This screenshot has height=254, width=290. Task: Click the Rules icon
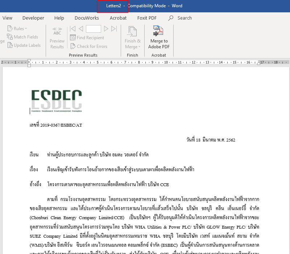[10, 29]
